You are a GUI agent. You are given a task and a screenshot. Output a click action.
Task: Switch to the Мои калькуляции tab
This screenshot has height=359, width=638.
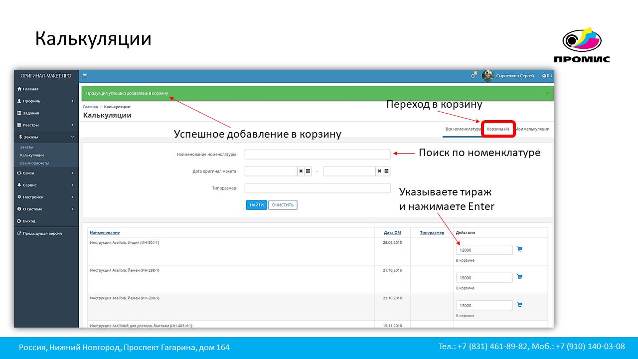tap(532, 129)
